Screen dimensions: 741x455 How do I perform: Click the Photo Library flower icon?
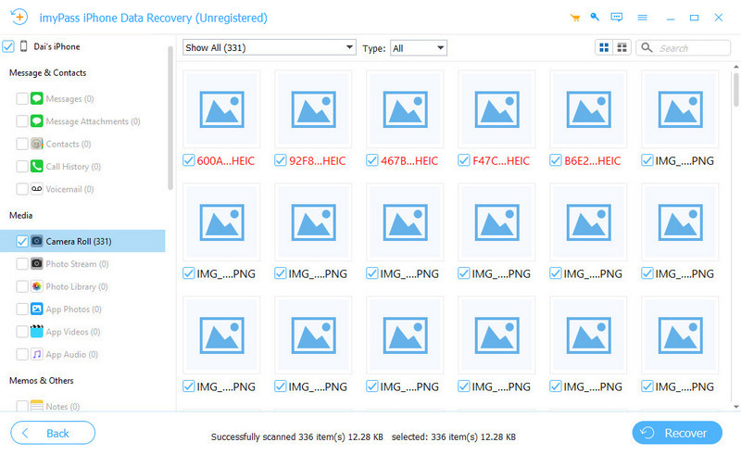[37, 286]
